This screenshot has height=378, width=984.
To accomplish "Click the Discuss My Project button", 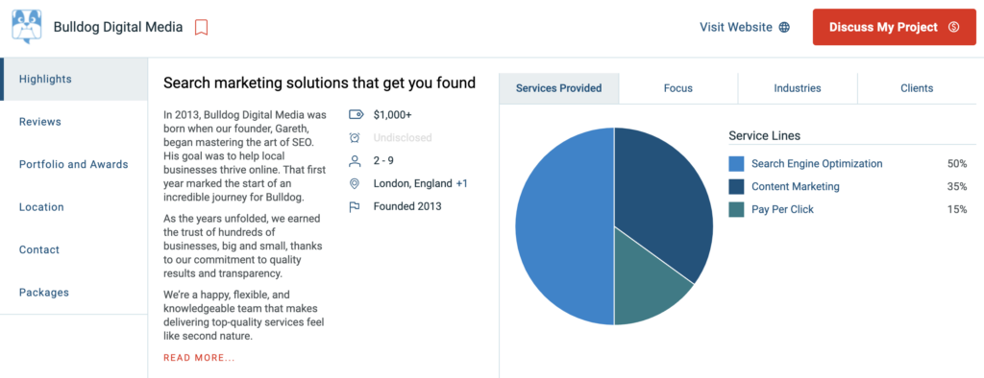I will click(895, 27).
